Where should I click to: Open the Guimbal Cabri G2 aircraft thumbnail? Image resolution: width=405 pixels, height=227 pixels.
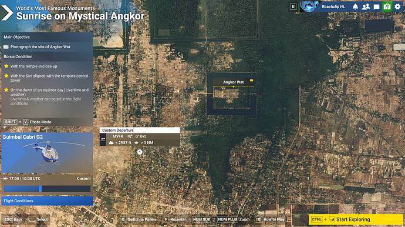pos(47,153)
